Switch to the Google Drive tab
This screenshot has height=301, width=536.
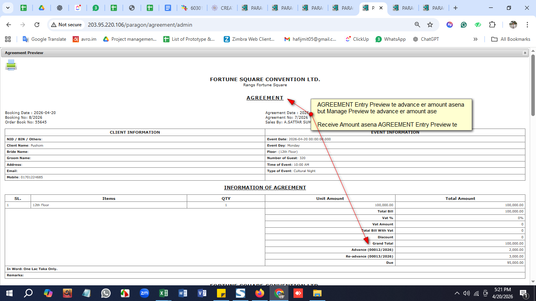[x=42, y=8]
